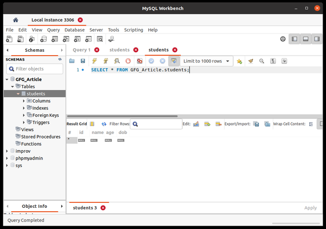Open SQL script file in main toolbar
326x229 pixels.
pos(20,39)
